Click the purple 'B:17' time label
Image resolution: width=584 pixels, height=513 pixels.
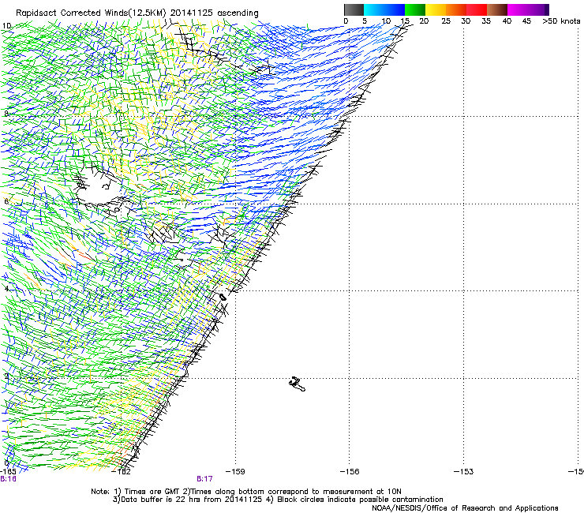(x=204, y=479)
